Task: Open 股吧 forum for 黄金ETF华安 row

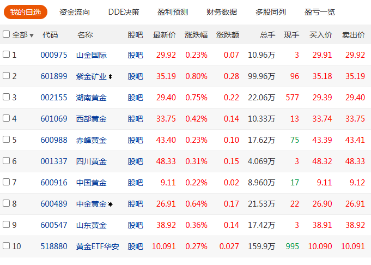Action: tap(135, 246)
